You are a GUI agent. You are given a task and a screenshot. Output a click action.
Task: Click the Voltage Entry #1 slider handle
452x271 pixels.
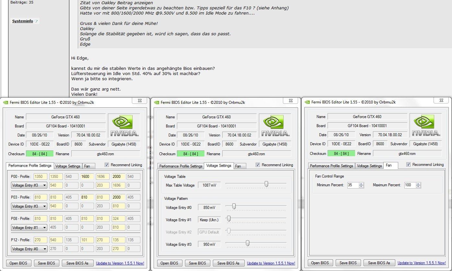click(x=228, y=219)
